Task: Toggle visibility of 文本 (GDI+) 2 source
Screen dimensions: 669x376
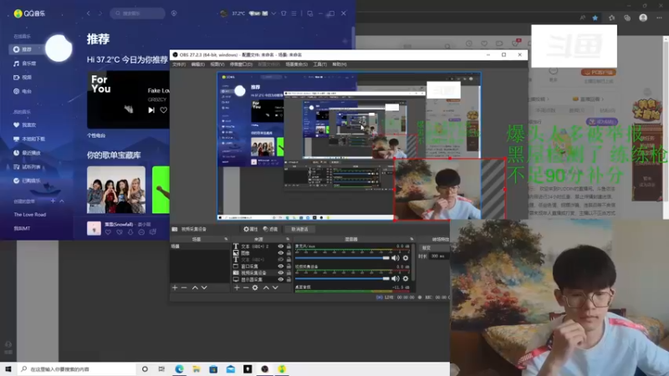Action: pos(281,246)
